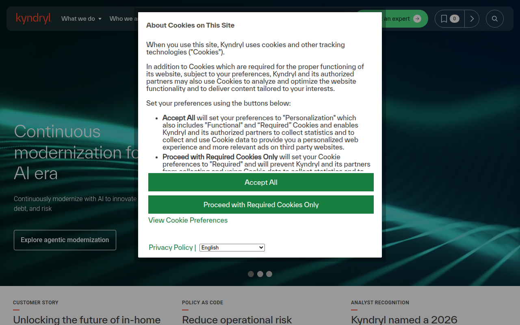Click the Kyndryl logo
Viewport: 520px width, 325px height.
(33, 18)
